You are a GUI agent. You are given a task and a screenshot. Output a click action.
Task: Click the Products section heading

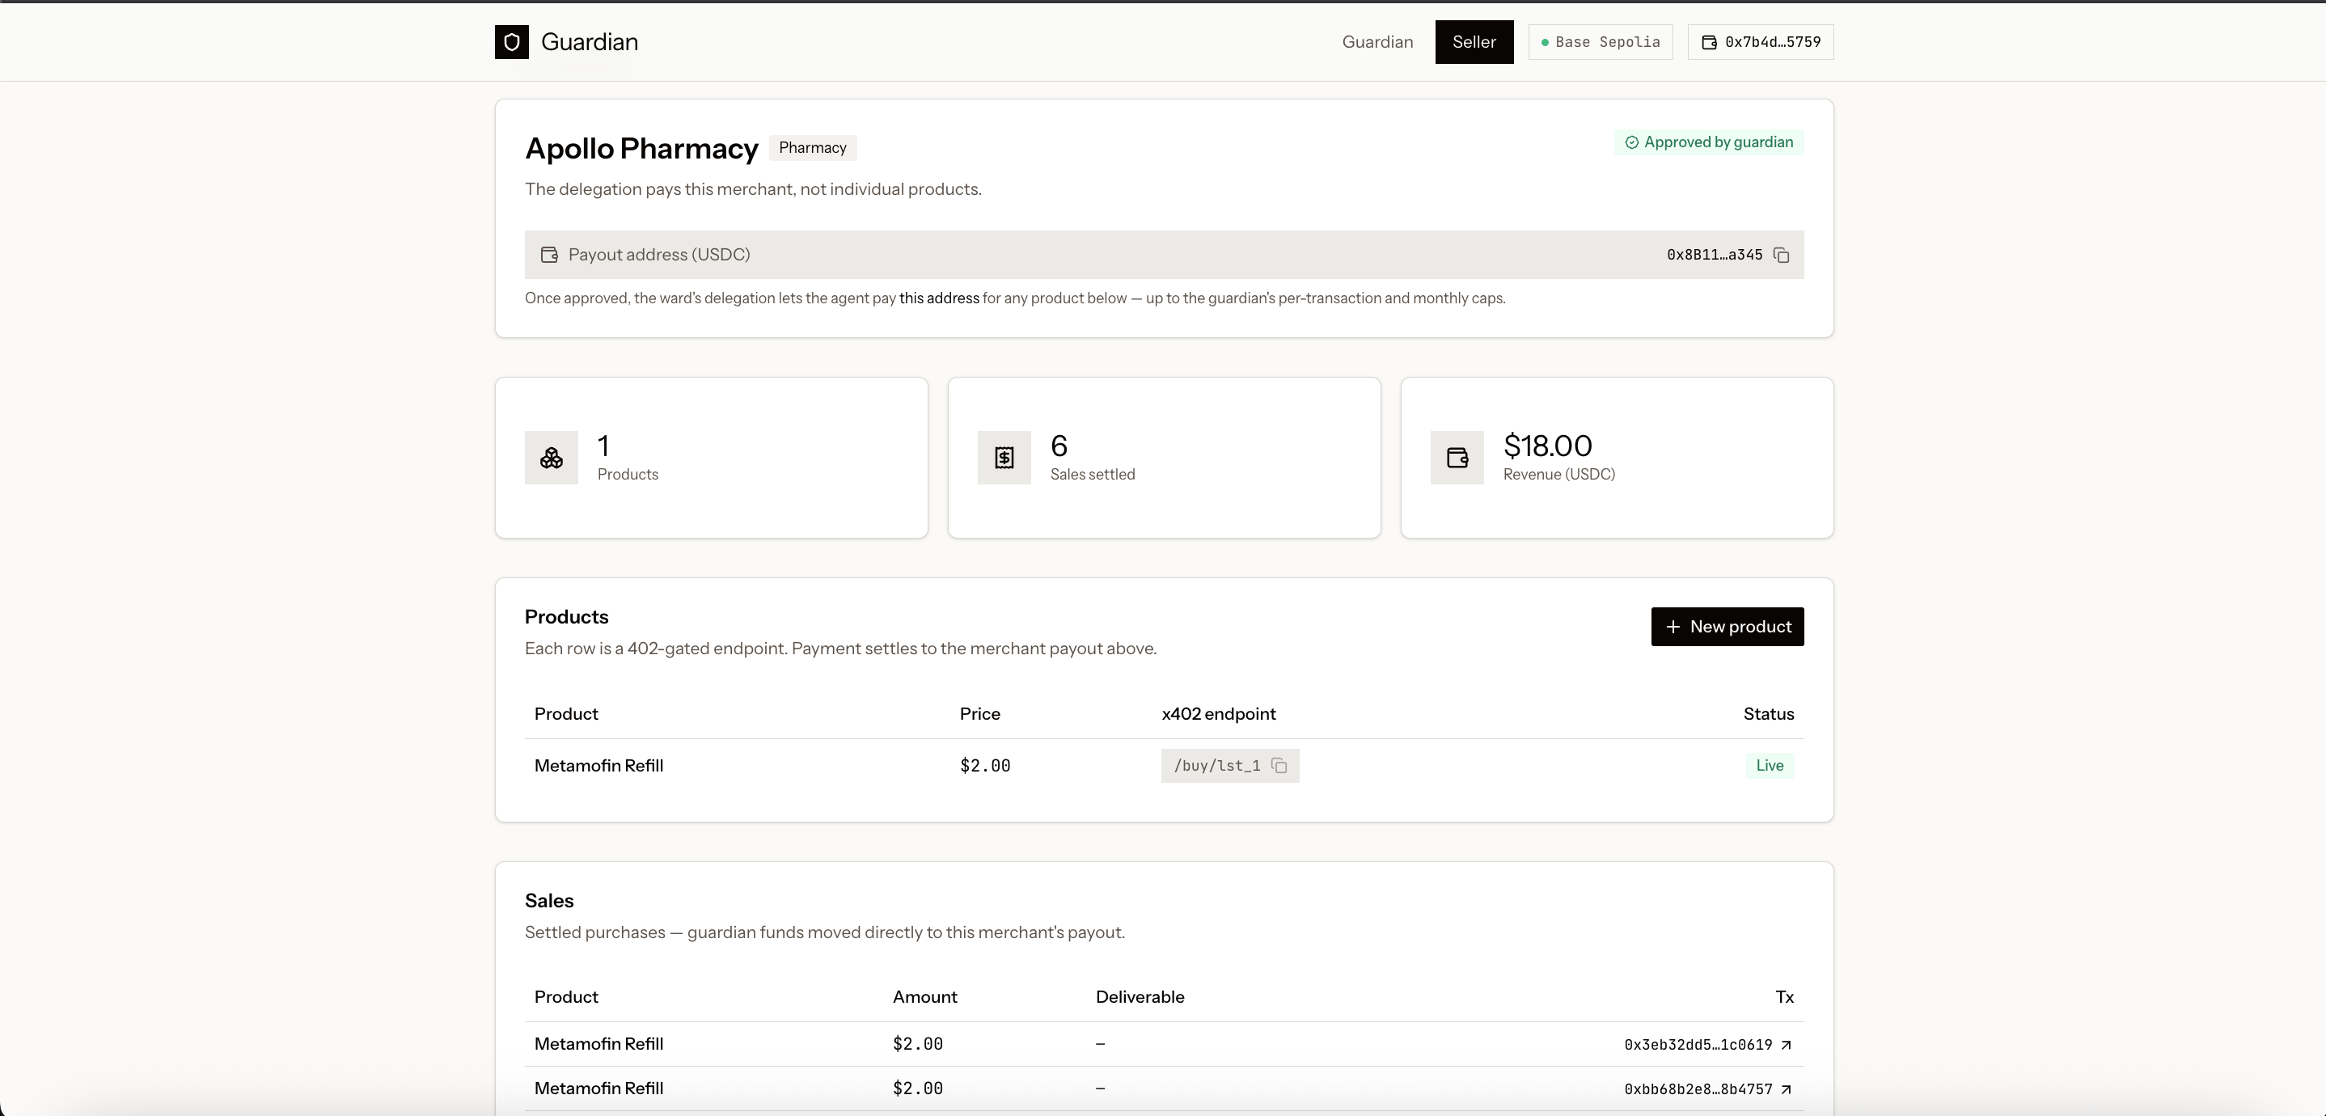(x=566, y=617)
